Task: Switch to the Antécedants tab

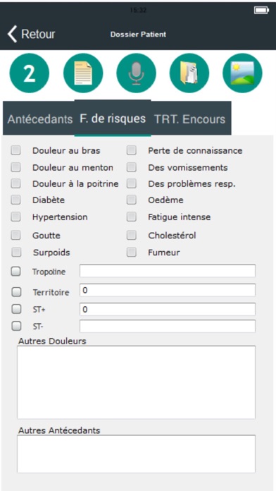Action: pyautogui.click(x=39, y=119)
